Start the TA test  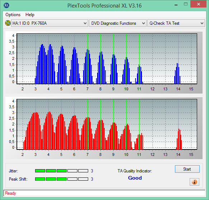pos(187,169)
